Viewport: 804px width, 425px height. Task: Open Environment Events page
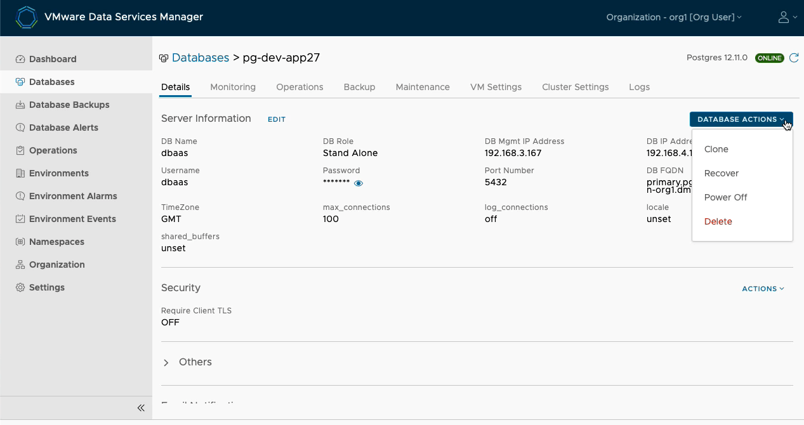72,219
